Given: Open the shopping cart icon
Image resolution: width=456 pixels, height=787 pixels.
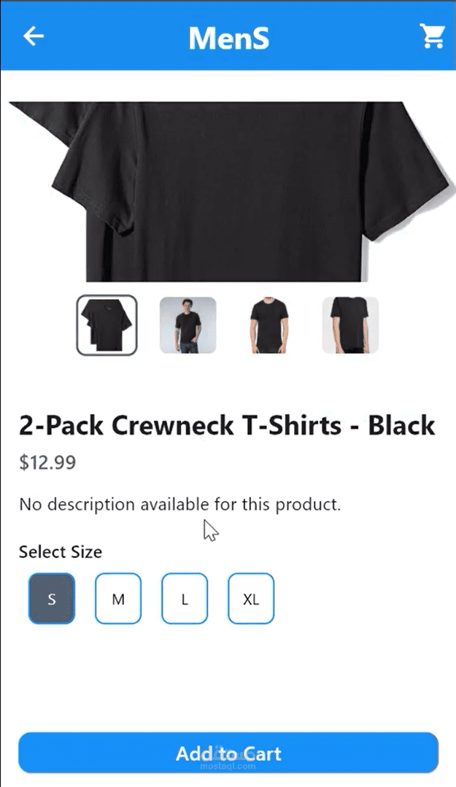Looking at the screenshot, I should coord(432,36).
